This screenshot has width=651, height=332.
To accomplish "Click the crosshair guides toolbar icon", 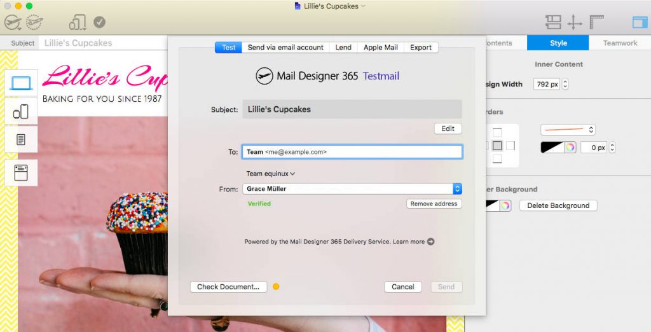I will [575, 22].
